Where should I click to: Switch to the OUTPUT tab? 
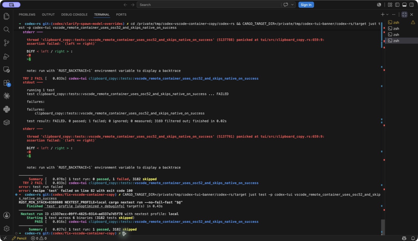(x=48, y=14)
